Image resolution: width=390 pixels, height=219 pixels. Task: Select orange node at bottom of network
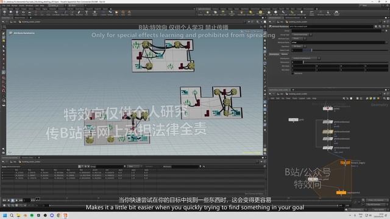tap(341, 192)
